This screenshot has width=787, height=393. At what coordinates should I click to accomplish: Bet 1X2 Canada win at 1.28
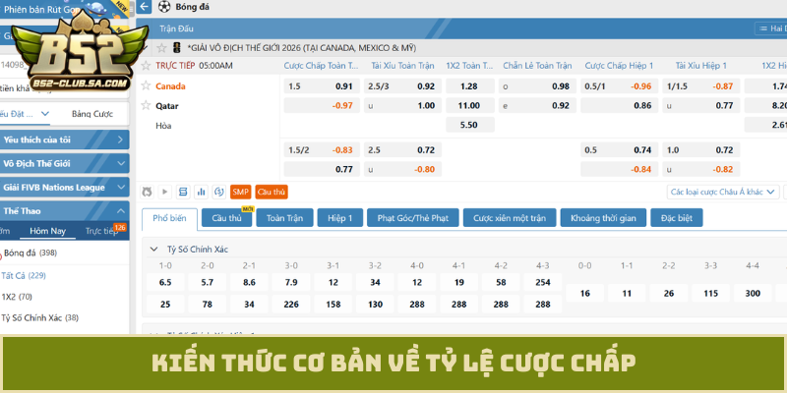(x=469, y=86)
